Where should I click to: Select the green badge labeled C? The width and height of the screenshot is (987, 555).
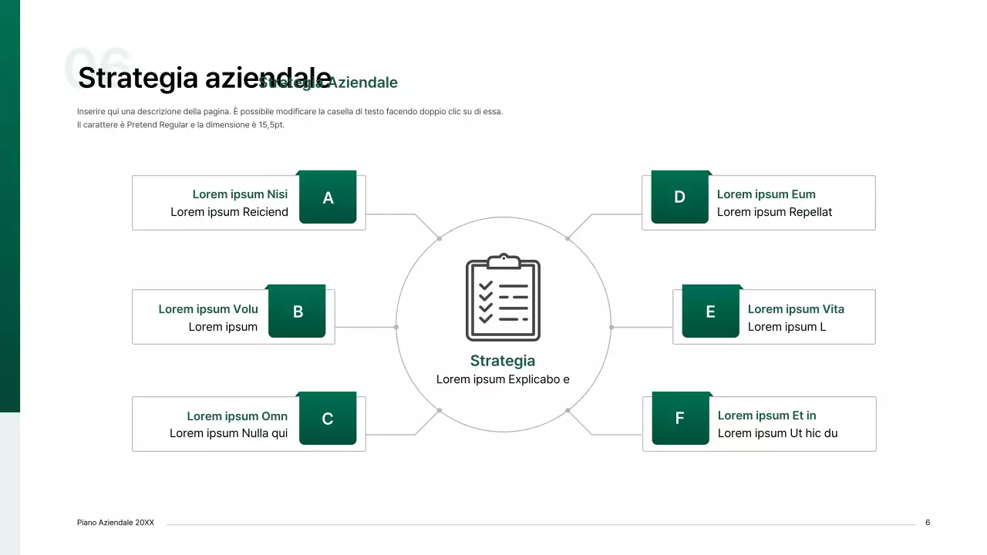328,419
